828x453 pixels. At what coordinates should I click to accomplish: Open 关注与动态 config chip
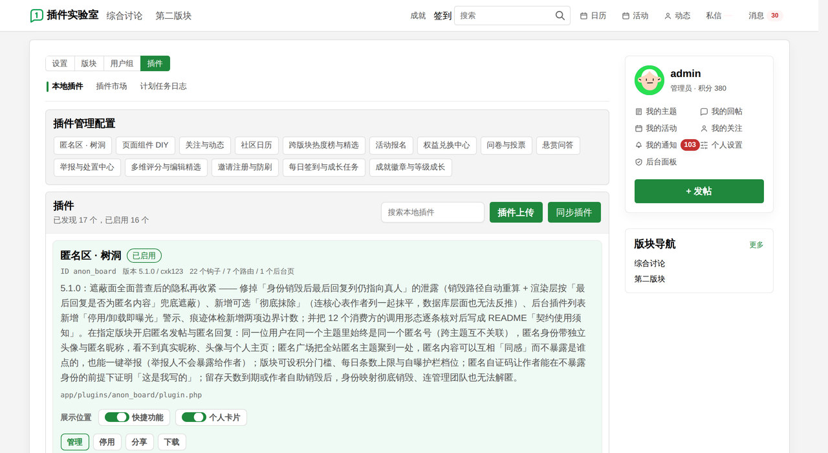coord(205,145)
